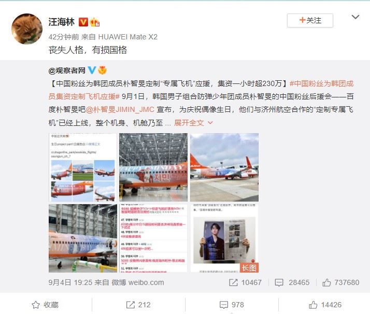The width and height of the screenshot is (370, 314).
Task: Click the star 收藏 favorite icon
Action: 36,305
